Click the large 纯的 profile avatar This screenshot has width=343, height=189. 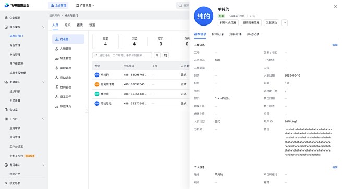204,16
